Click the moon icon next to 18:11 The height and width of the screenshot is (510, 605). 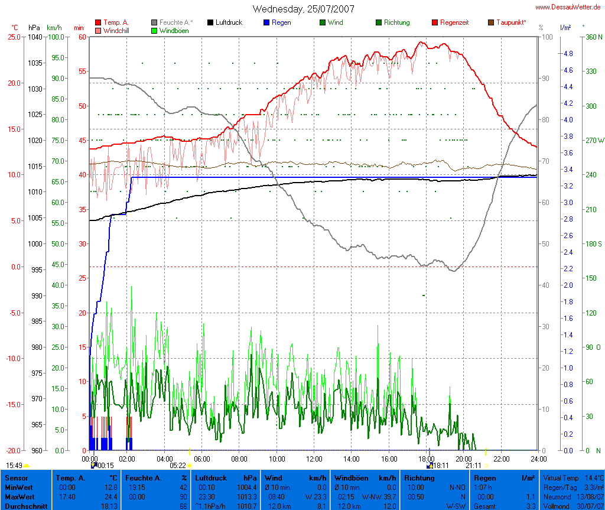click(x=430, y=465)
